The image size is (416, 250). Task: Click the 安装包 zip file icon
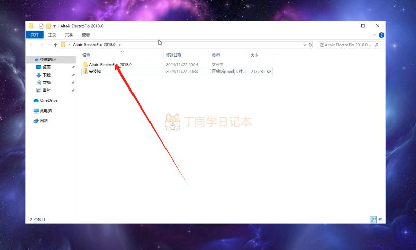point(85,71)
